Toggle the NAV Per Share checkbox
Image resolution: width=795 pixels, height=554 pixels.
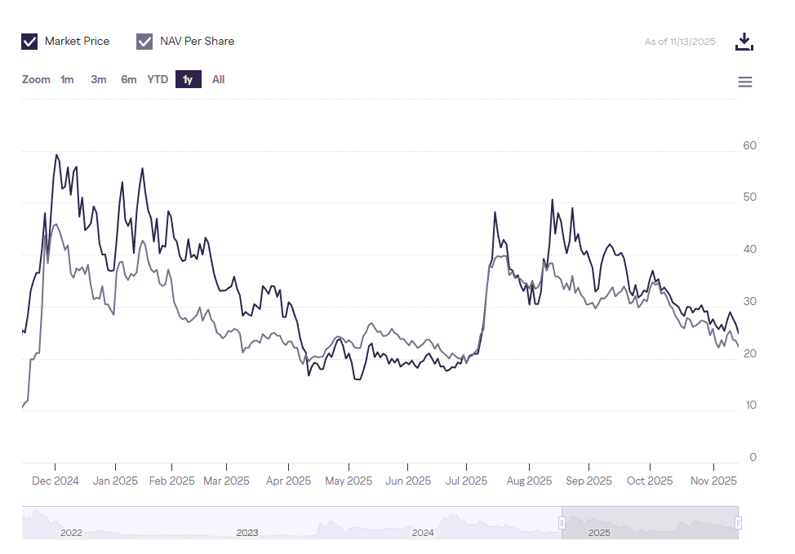[x=144, y=41]
